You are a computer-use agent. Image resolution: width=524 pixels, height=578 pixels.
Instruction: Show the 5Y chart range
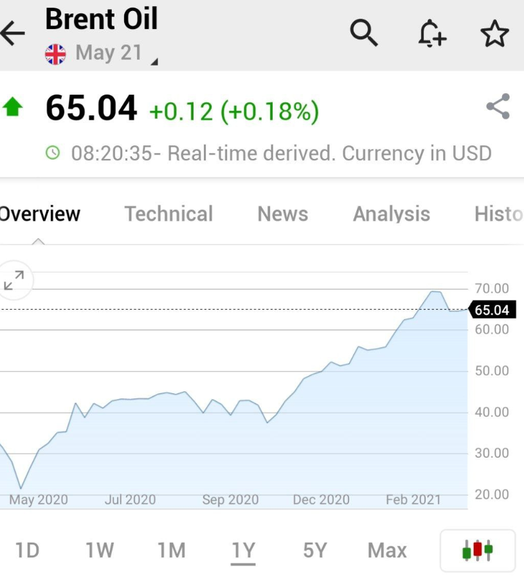315,550
